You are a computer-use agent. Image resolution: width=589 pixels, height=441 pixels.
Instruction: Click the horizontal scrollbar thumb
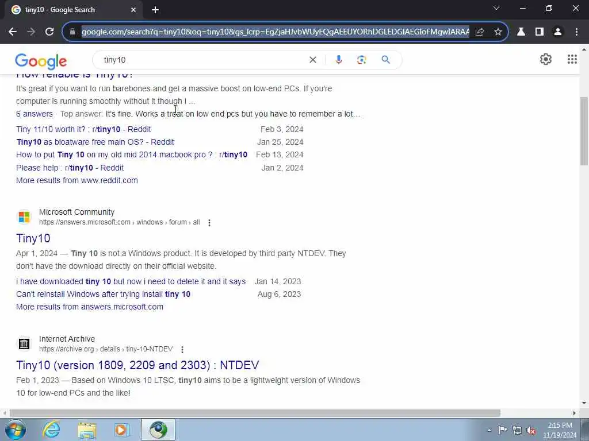255,413
